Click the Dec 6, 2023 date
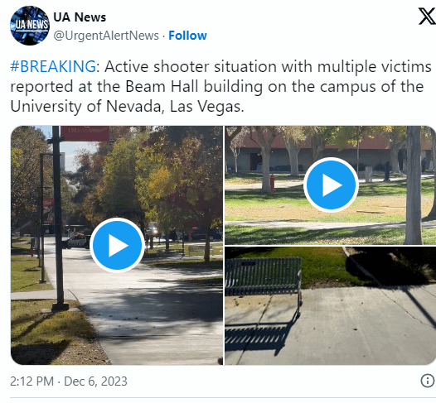 pyautogui.click(x=95, y=381)
